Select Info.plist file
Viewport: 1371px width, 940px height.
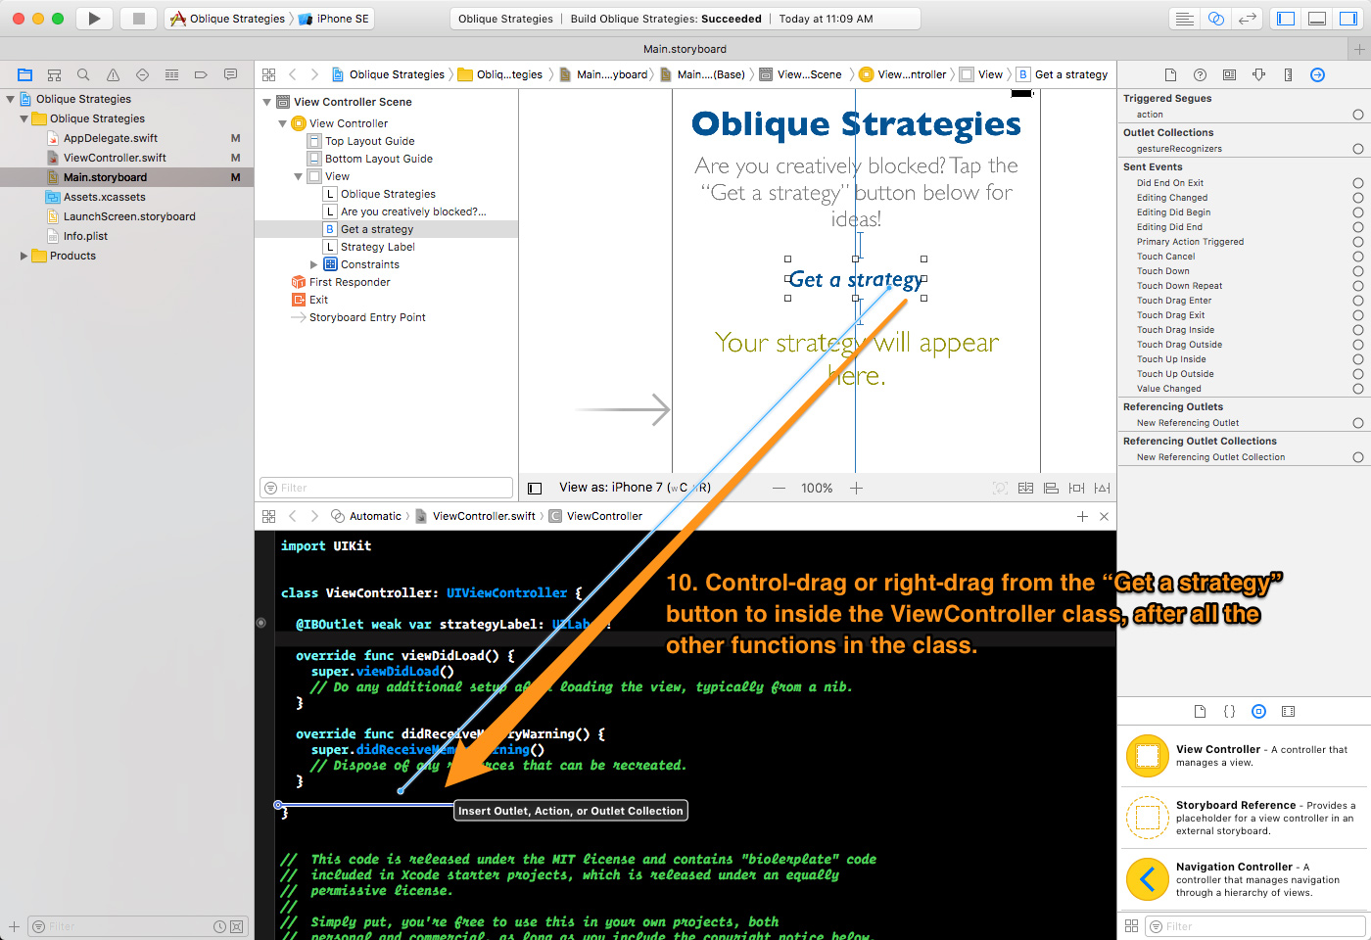(85, 236)
